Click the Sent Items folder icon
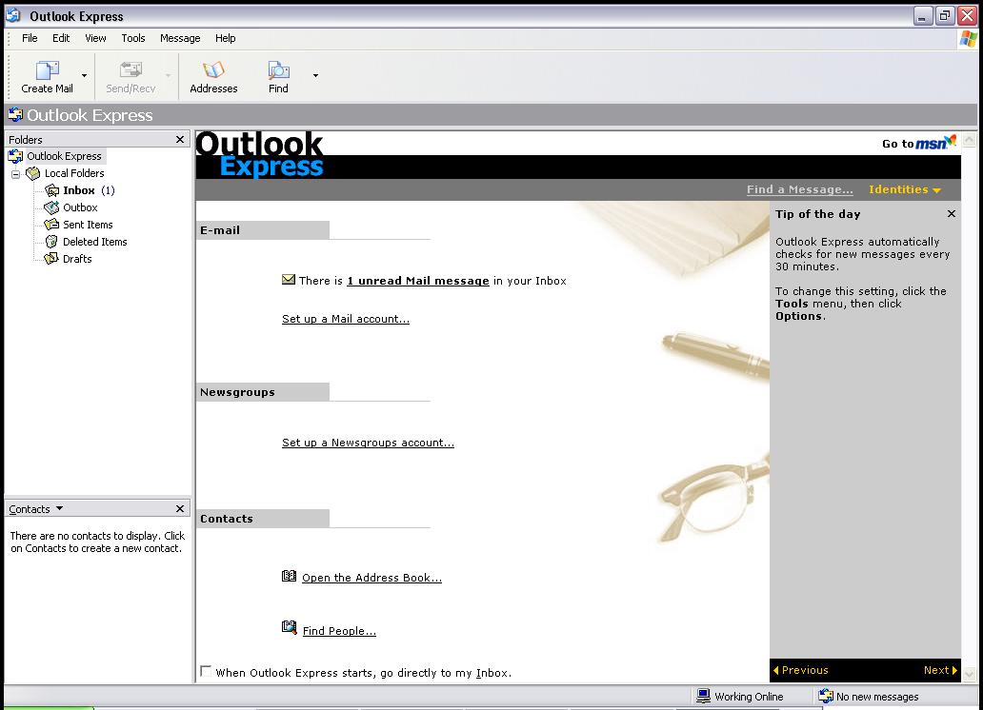The width and height of the screenshot is (983, 710). [x=51, y=225]
